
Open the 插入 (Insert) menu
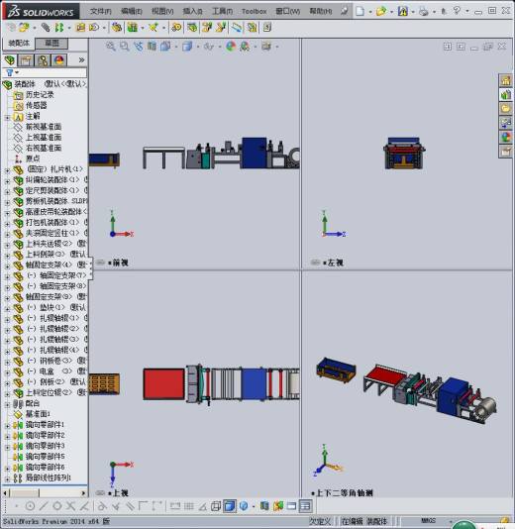(x=192, y=11)
